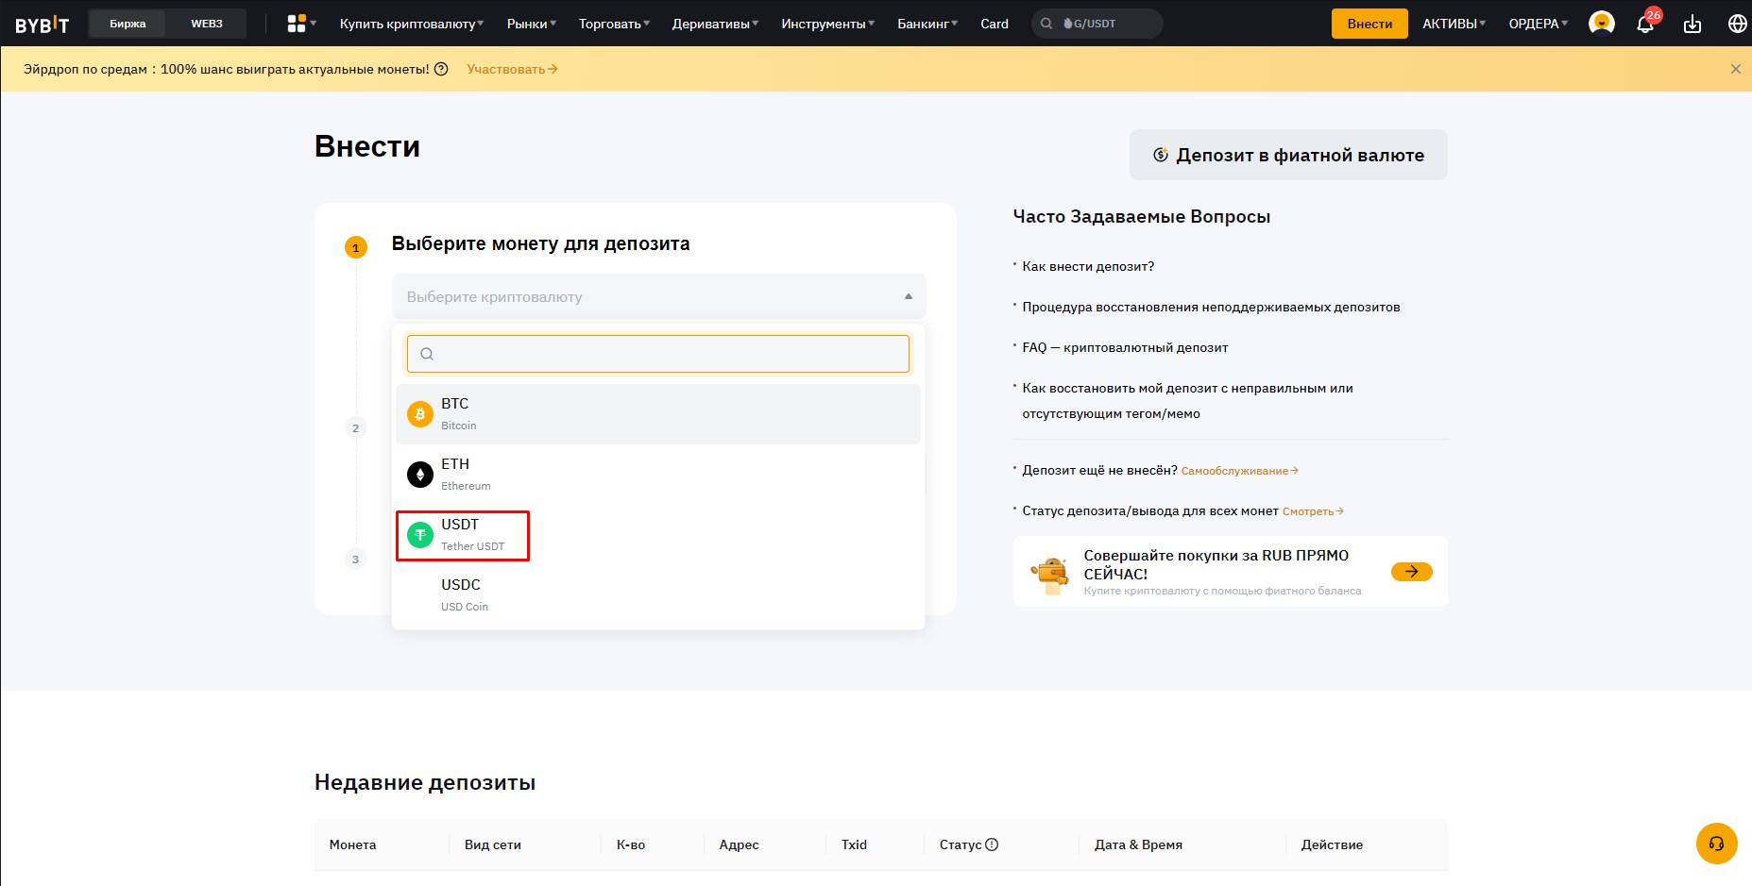Select USDT Tether from the list
Screen dimensions: 1752x886
658,535
